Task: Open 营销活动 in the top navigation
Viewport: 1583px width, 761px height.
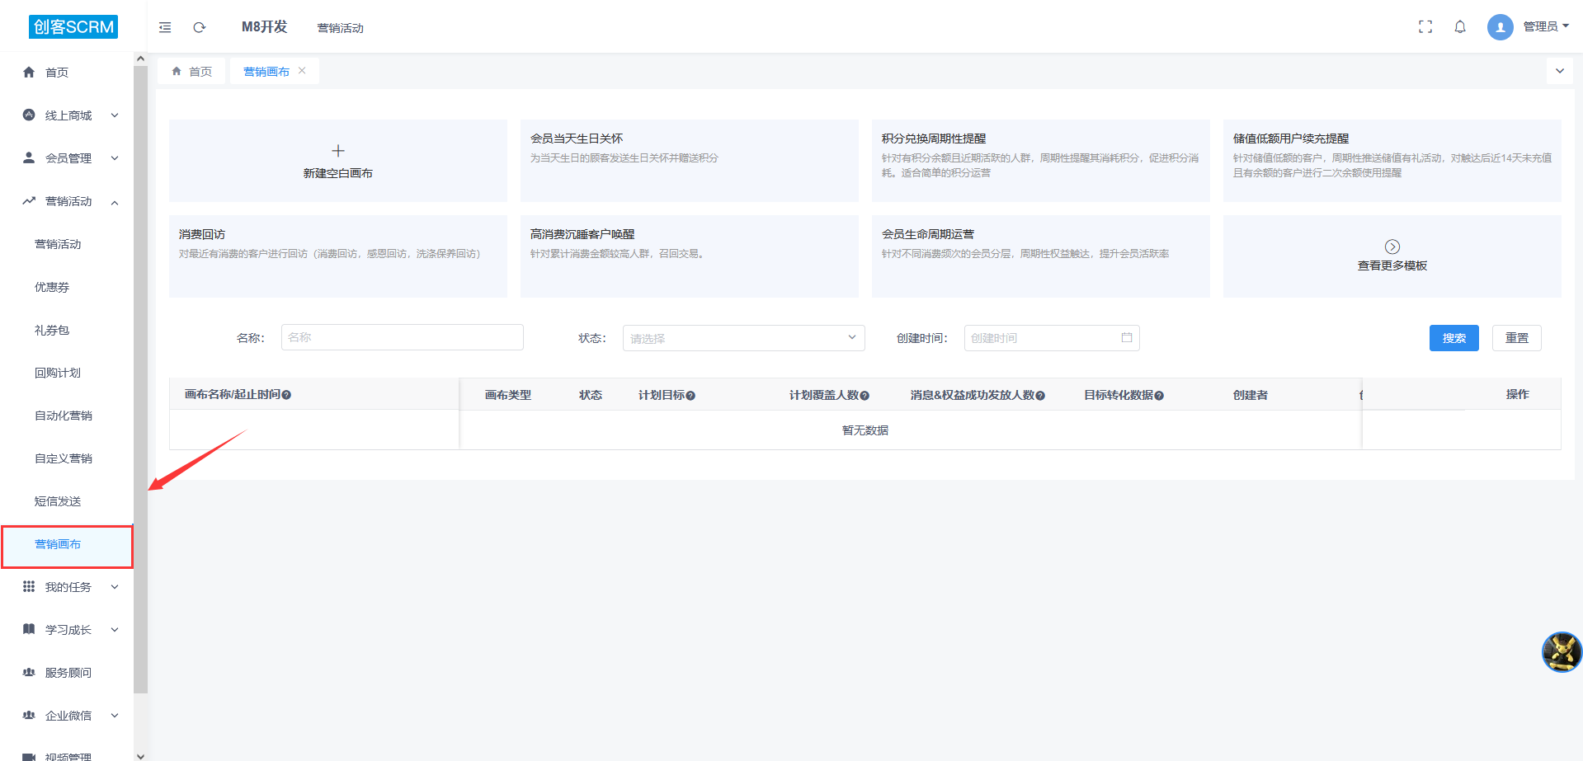Action: coord(340,28)
